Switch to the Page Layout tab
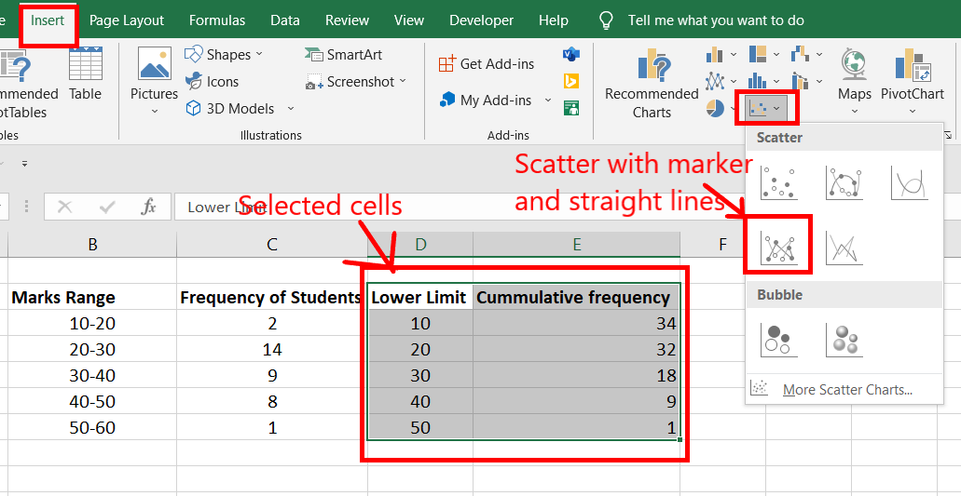The image size is (961, 496). click(127, 20)
